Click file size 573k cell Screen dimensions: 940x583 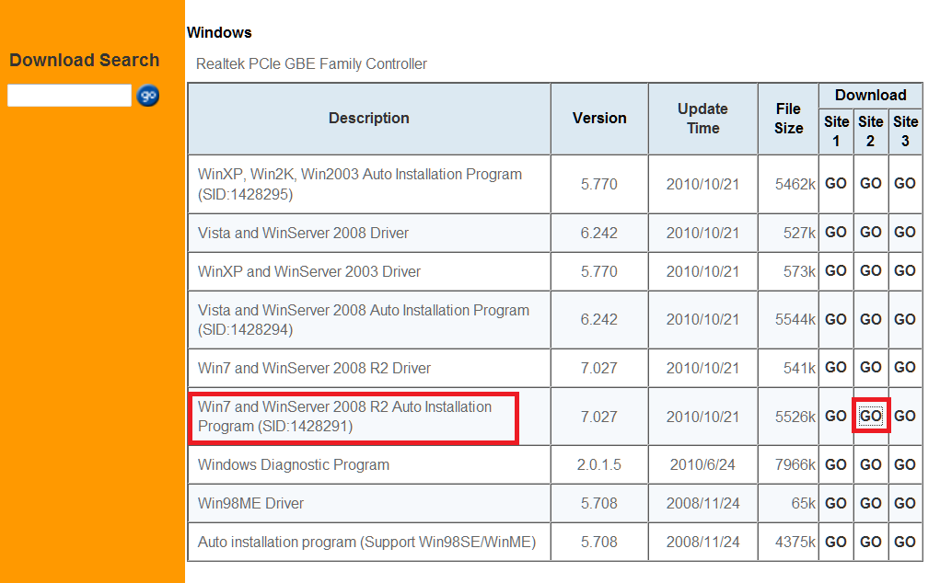788,272
